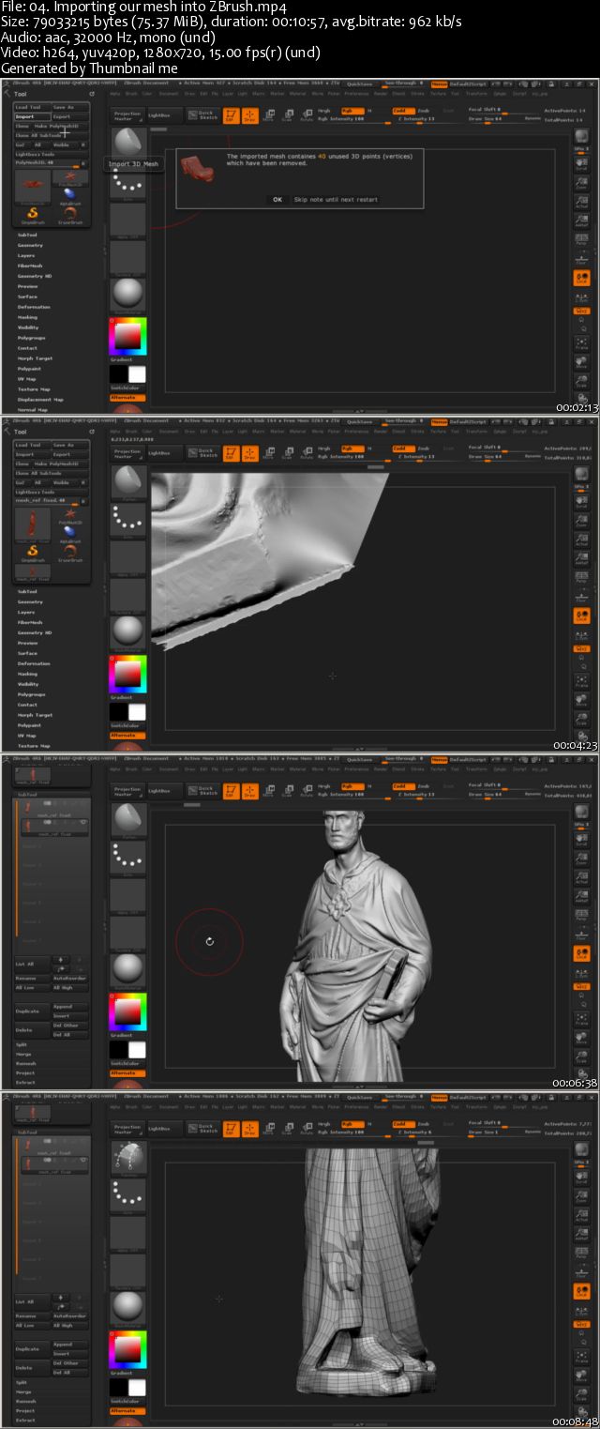The height and width of the screenshot is (1429, 600).
Task: Click the Scroll icon on 00:04:23 right shelf
Action: pyautogui.click(x=581, y=503)
